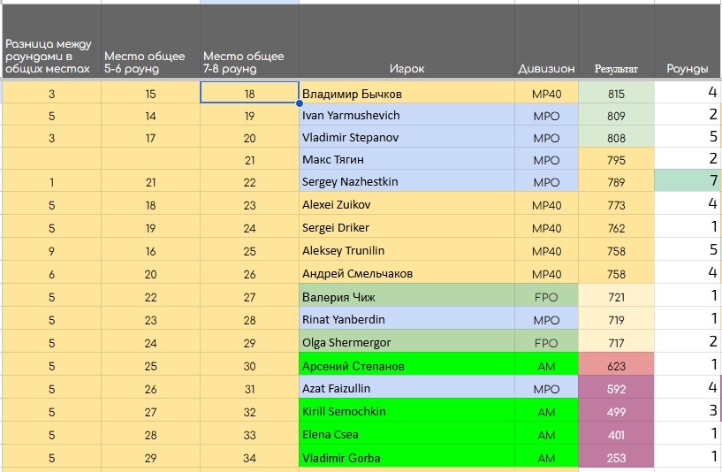Viewport: 722px width, 472px height.
Task: Click the difference cell 9
Action: pyautogui.click(x=51, y=249)
